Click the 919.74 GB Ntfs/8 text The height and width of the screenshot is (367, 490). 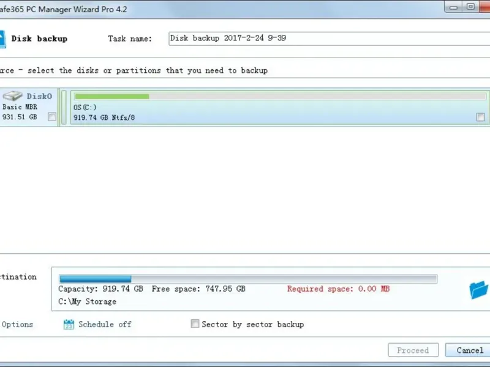click(x=104, y=117)
